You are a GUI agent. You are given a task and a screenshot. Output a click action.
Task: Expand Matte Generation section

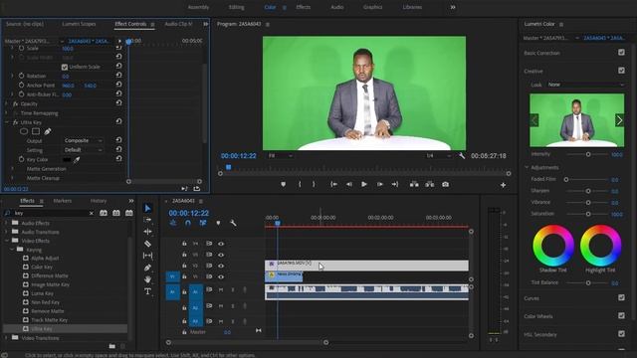coord(12,168)
